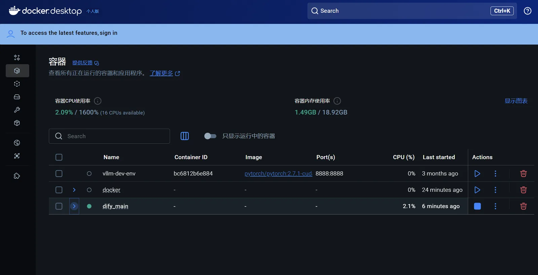Open the vllm-dev-env container name

[119, 173]
